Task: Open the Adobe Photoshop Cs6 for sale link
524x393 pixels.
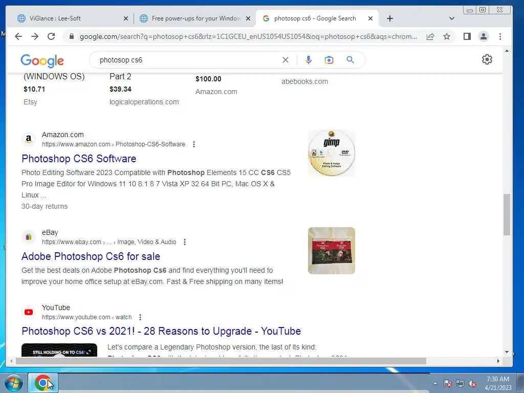Action: 91,256
